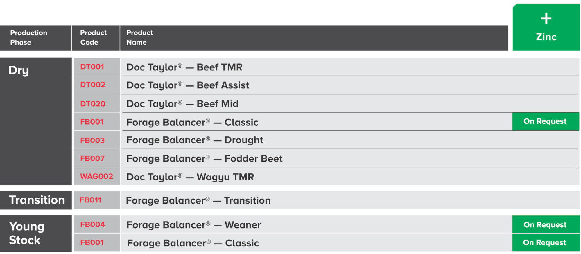581x254 pixels.
Task: Click product code FB007
Action: coord(92,158)
